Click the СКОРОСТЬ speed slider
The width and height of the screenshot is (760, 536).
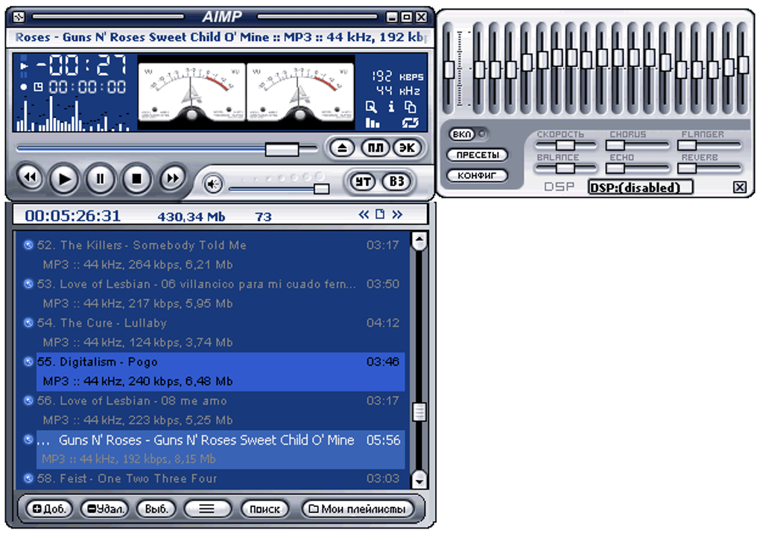[x=566, y=144]
